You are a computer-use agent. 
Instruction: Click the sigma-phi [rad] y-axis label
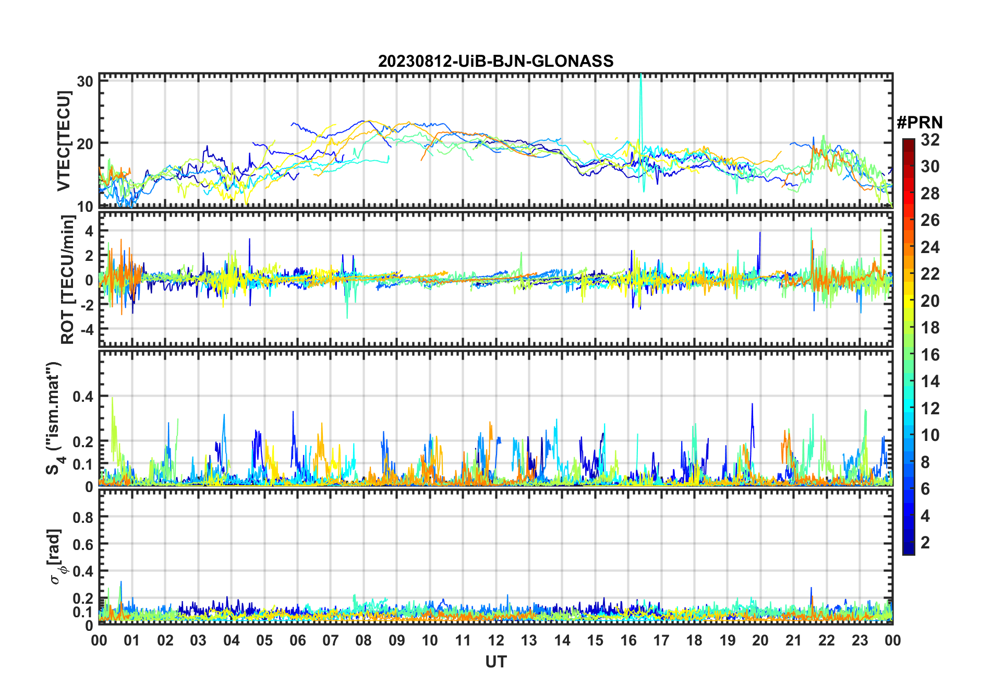pyautogui.click(x=58, y=556)
